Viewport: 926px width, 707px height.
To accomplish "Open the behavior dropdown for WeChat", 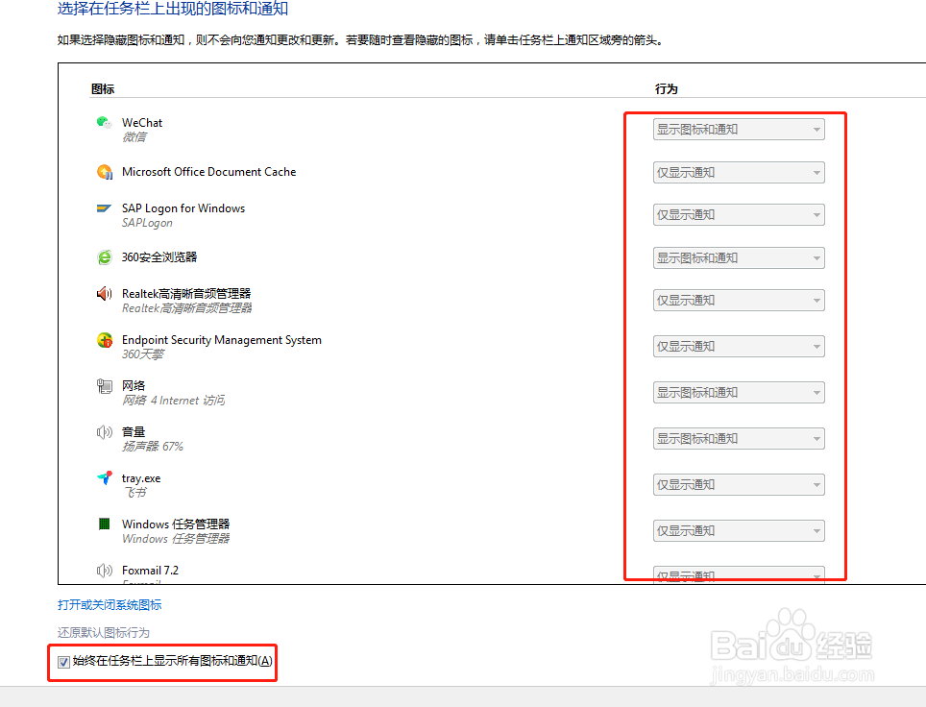I will coord(739,130).
